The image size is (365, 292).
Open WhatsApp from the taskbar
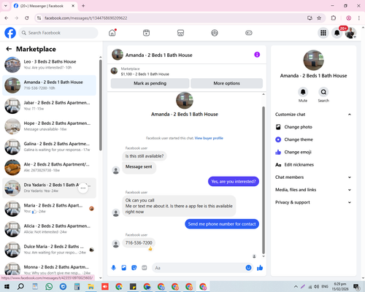point(49,287)
